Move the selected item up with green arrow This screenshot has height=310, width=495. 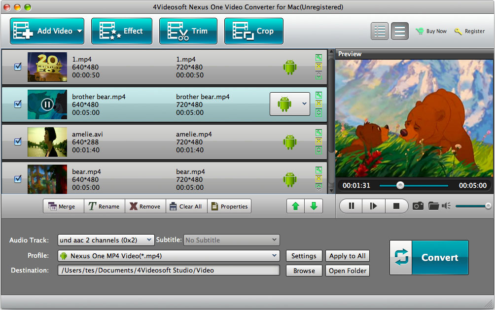coord(296,207)
